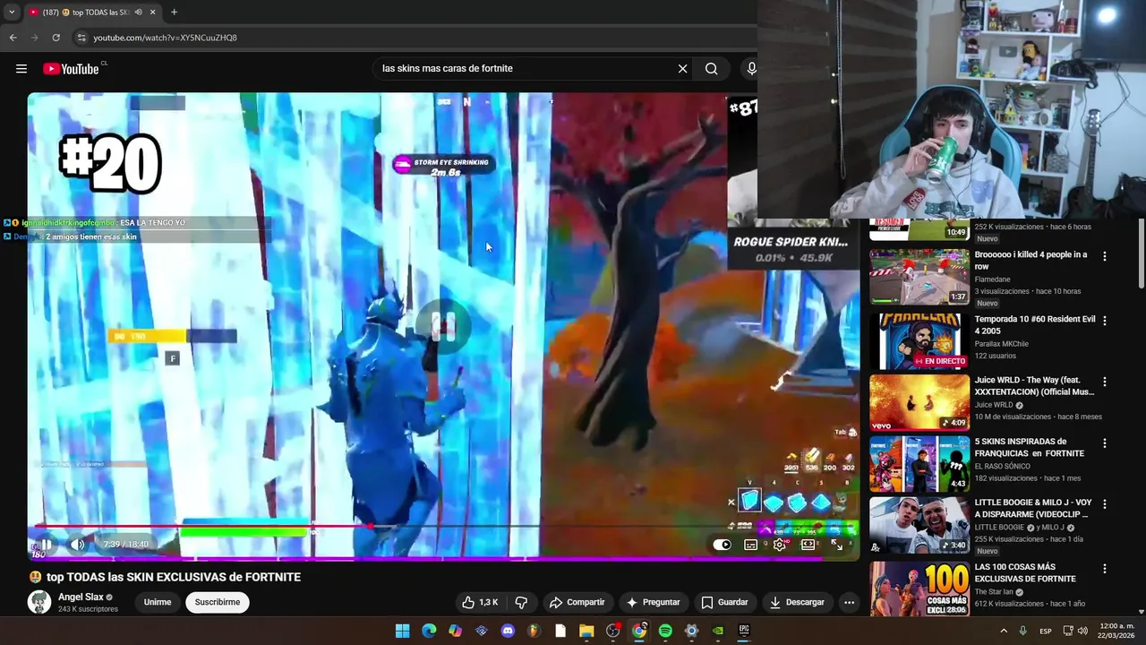The image size is (1146, 645).
Task: Open Copilot from the taskbar
Action: [x=456, y=631]
